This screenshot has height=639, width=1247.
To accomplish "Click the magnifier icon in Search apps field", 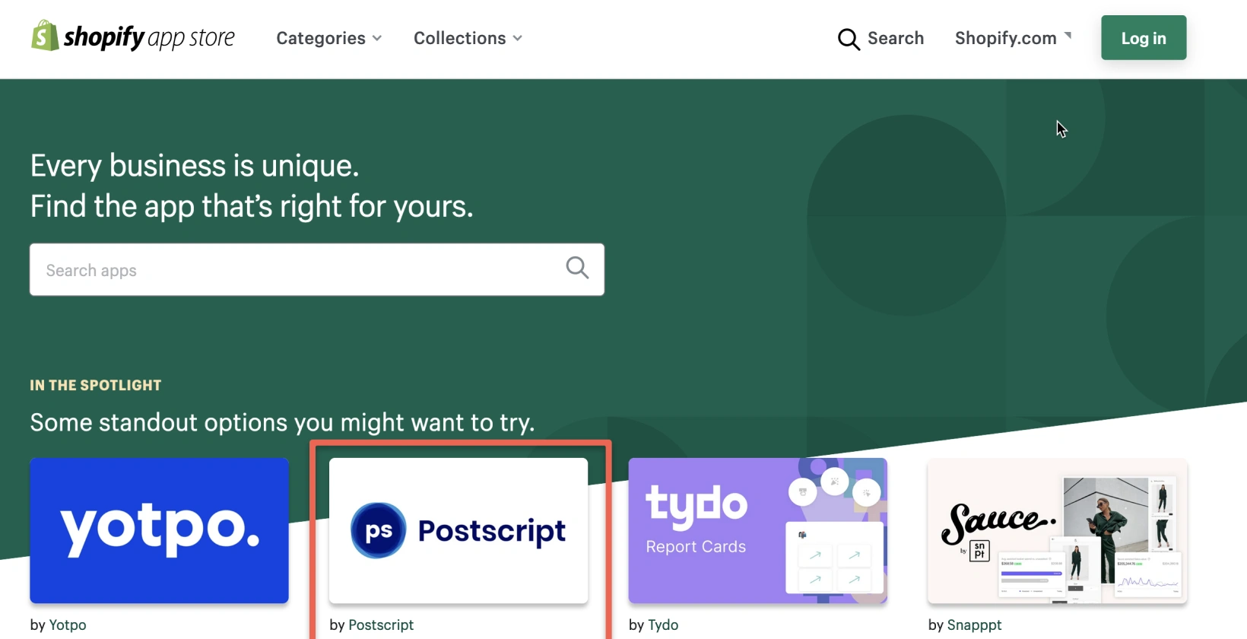I will [x=577, y=268].
